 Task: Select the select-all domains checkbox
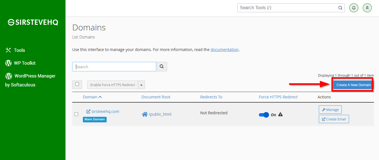coord(77,84)
